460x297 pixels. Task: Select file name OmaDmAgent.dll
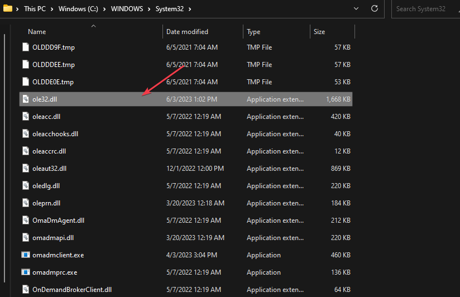point(59,221)
